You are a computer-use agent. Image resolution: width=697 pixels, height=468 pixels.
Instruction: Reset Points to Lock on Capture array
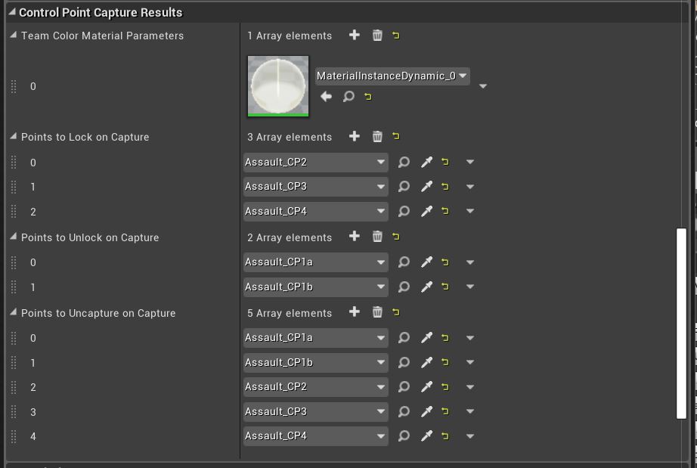click(x=395, y=136)
